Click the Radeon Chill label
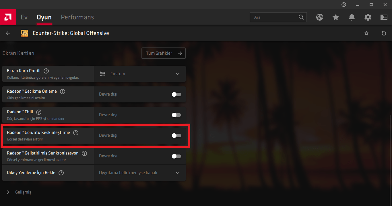The image size is (392, 206). coord(20,112)
